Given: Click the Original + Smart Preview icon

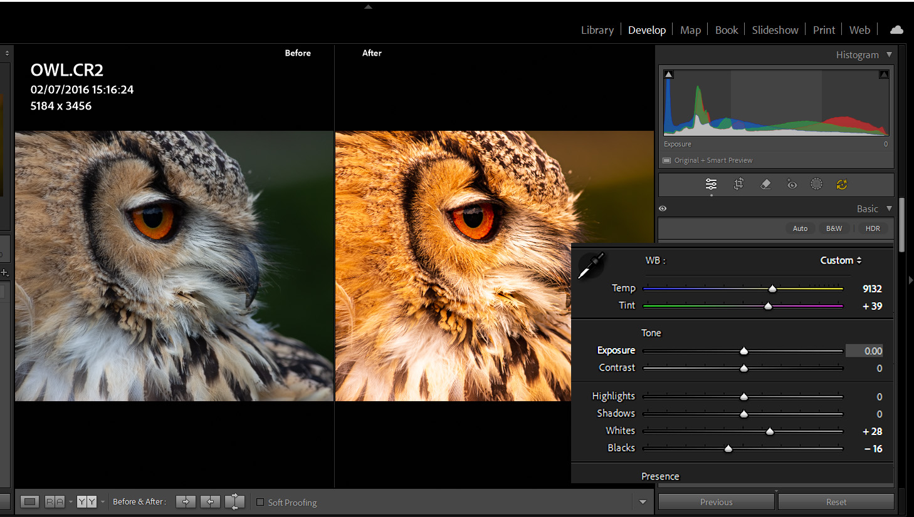Looking at the screenshot, I should point(666,160).
